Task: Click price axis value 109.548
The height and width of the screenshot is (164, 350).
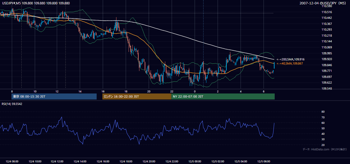Action: click(327, 89)
